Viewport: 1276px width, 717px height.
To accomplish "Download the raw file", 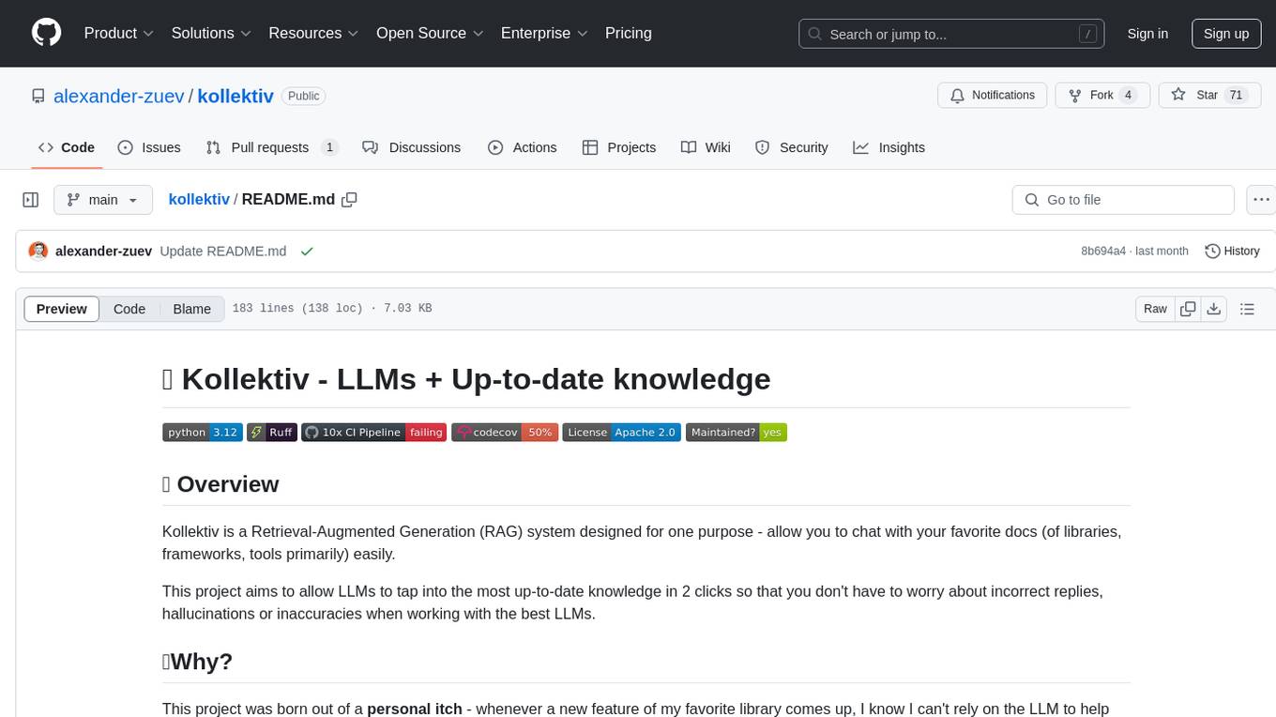I will point(1214,309).
